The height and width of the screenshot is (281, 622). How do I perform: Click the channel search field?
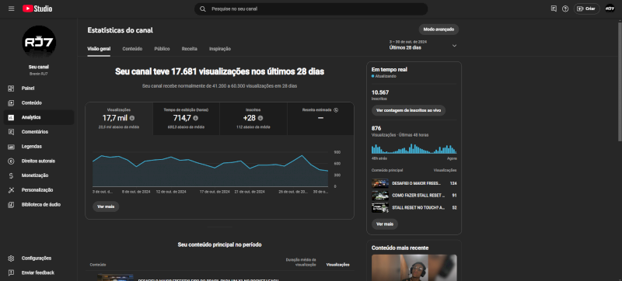(311, 9)
